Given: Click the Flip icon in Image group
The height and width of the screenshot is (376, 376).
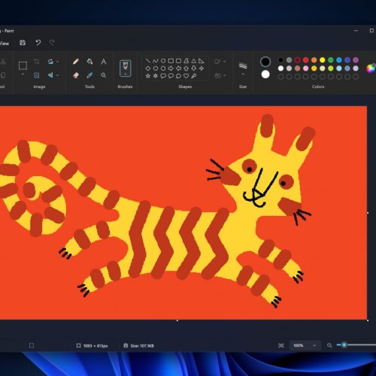Looking at the screenshot, I should (x=50, y=75).
